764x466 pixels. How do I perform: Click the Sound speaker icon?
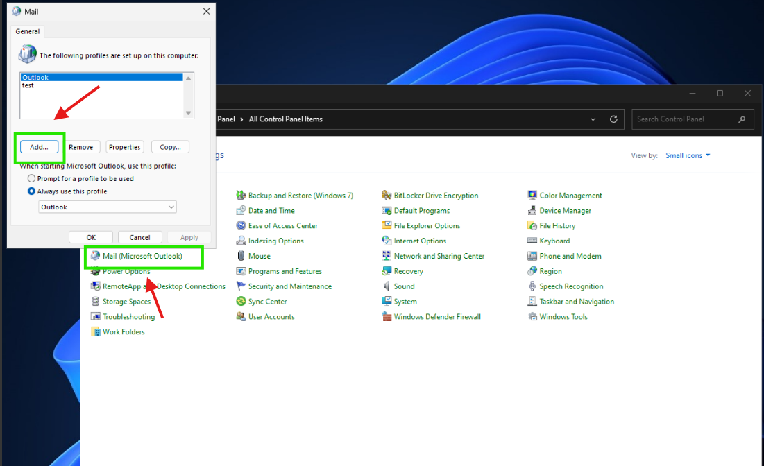387,286
